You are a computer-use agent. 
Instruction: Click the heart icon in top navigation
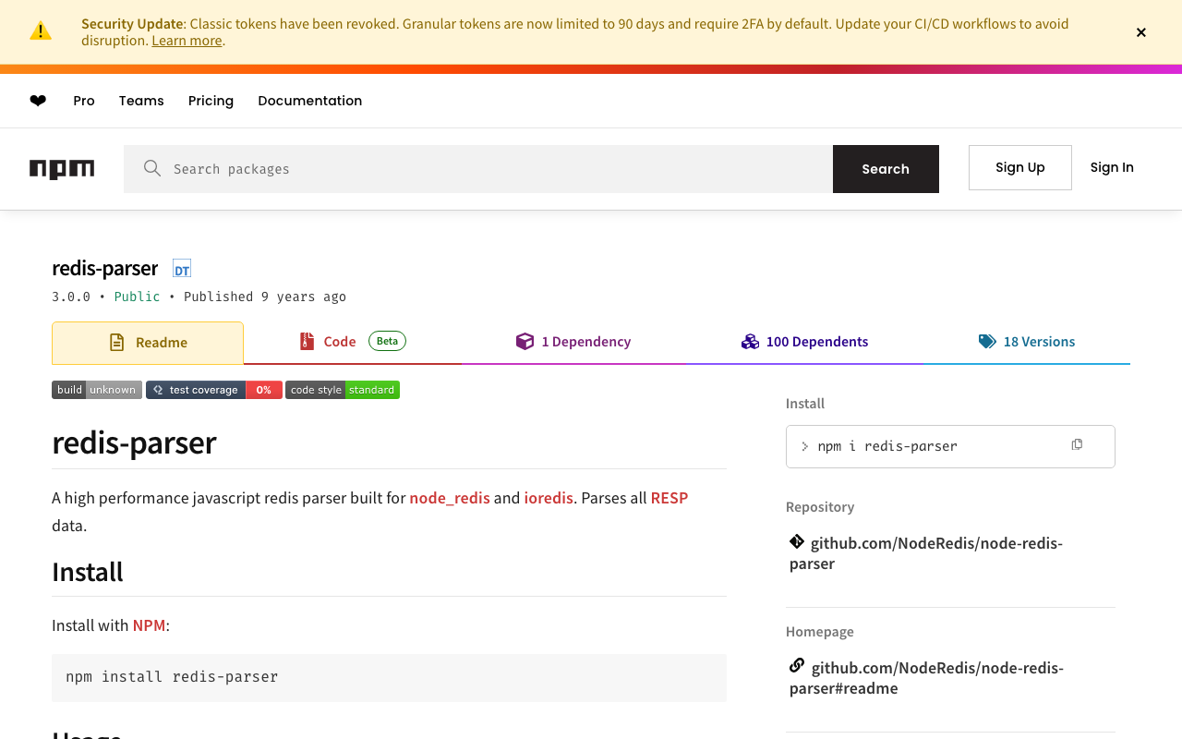coord(38,101)
